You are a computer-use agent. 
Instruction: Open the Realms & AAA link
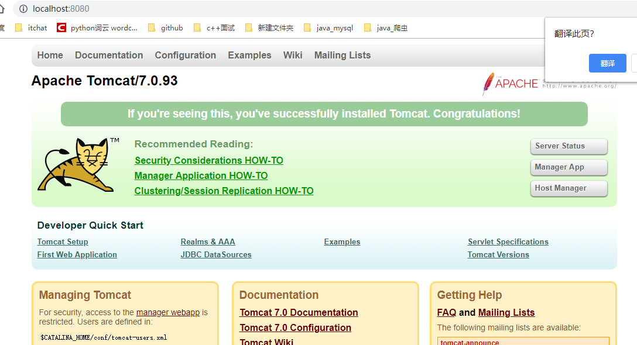pyautogui.click(x=208, y=242)
